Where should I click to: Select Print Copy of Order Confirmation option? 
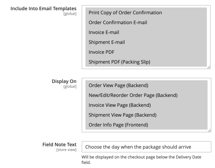125,13
